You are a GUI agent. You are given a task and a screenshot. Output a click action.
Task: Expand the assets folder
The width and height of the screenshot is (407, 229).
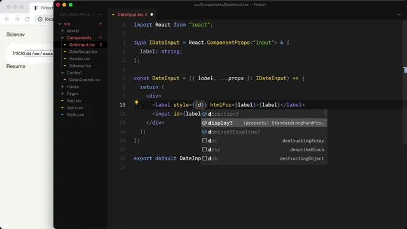(62, 31)
